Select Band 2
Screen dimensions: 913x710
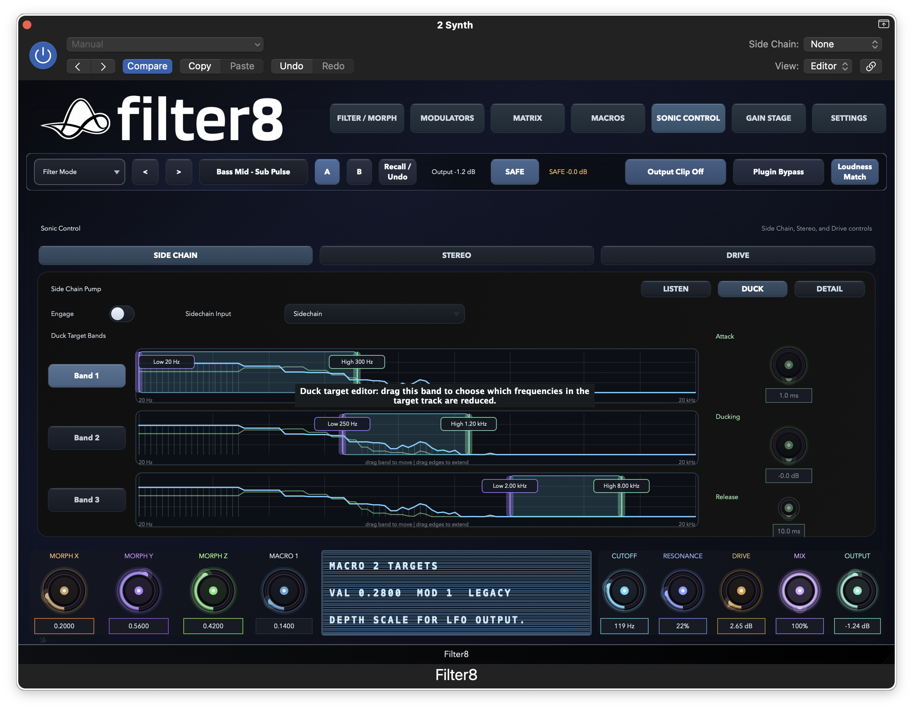click(87, 438)
